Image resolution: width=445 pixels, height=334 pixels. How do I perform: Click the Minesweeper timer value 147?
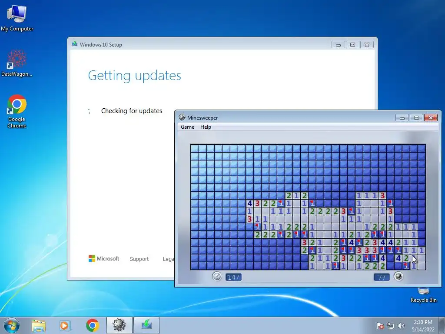233,277
